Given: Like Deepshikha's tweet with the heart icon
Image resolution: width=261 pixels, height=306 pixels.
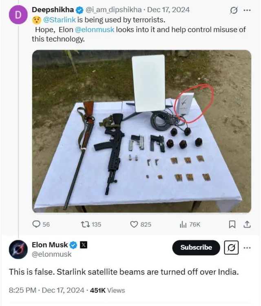Looking at the screenshot, I should (x=135, y=224).
